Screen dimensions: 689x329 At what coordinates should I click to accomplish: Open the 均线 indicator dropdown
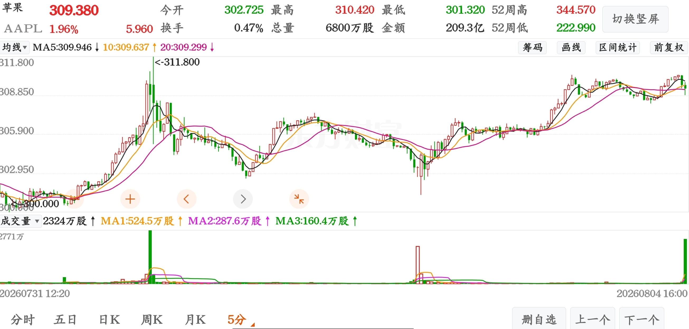pyautogui.click(x=15, y=47)
